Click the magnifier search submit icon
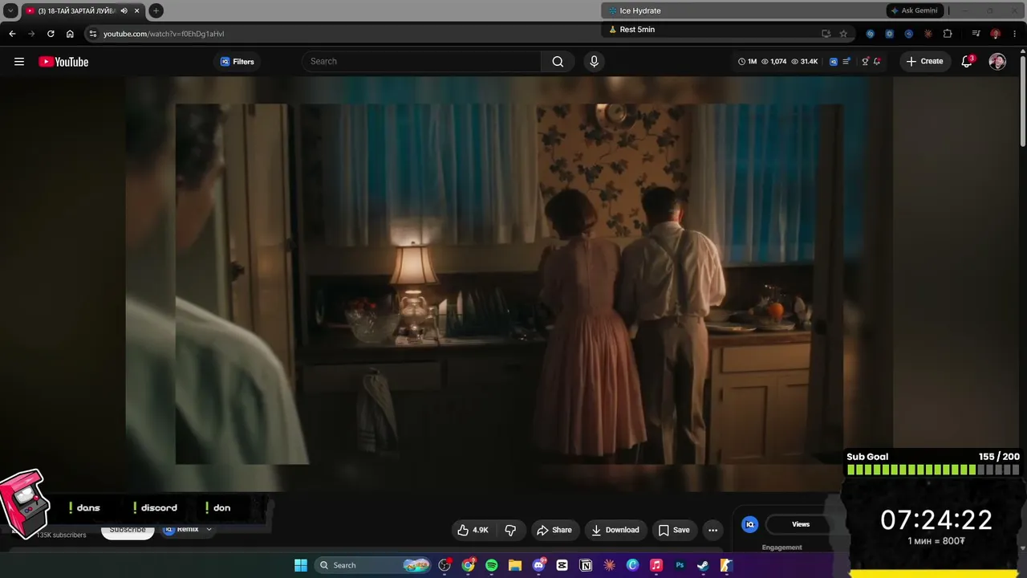Image resolution: width=1027 pixels, height=578 pixels. click(558, 62)
